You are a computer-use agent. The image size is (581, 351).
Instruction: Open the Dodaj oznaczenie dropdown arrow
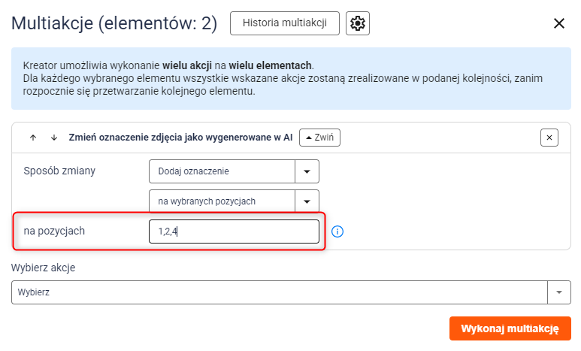coord(307,171)
